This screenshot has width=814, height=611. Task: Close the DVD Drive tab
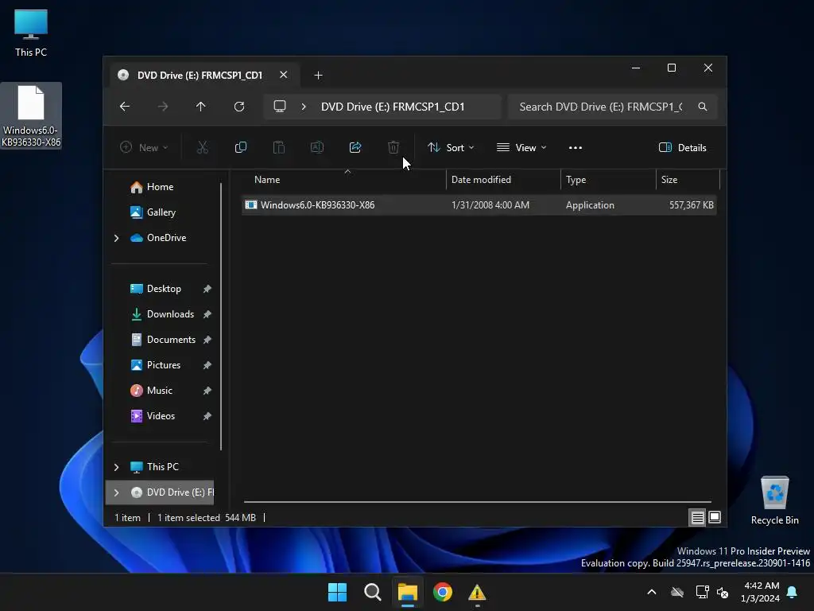284,75
